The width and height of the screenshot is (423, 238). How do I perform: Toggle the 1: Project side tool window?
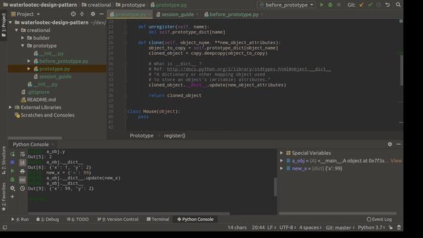coord(3,25)
